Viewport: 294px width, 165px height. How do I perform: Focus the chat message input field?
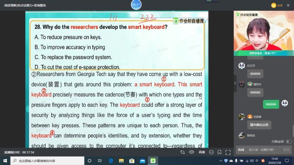262,150
